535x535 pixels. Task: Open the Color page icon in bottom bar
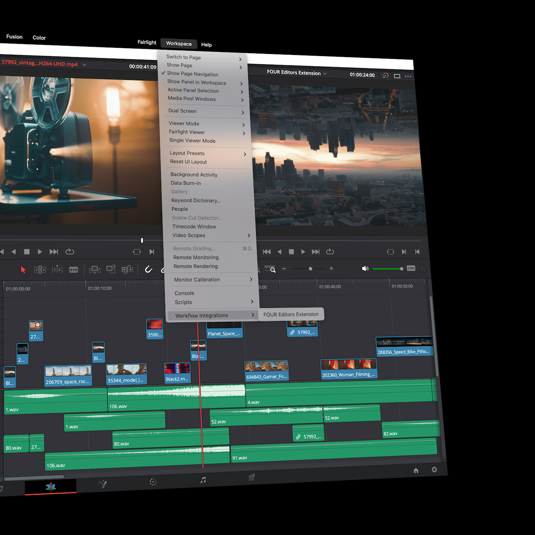tap(153, 482)
